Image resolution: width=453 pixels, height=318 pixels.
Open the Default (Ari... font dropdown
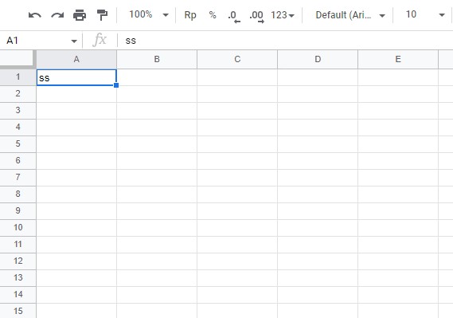(x=350, y=14)
